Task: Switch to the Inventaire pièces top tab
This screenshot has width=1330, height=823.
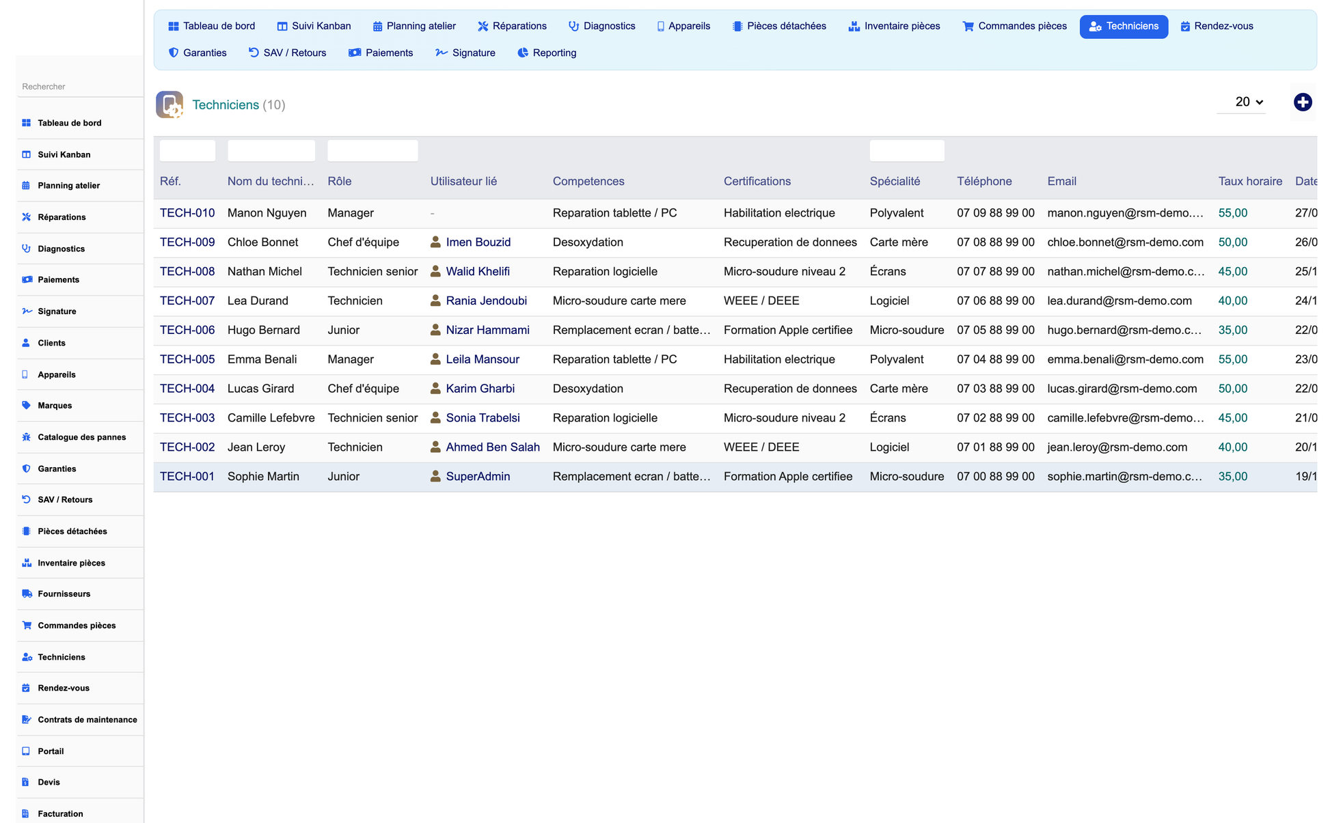Action: click(894, 26)
